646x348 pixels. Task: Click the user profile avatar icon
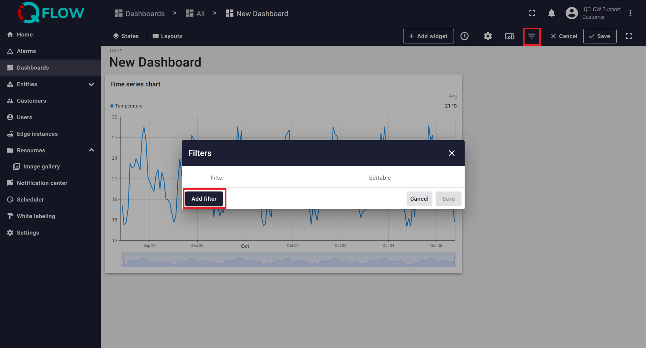click(x=571, y=13)
